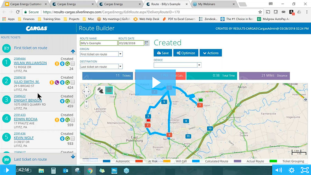Zoom out on the map
The height and width of the screenshot is (175, 311).
[86, 106]
